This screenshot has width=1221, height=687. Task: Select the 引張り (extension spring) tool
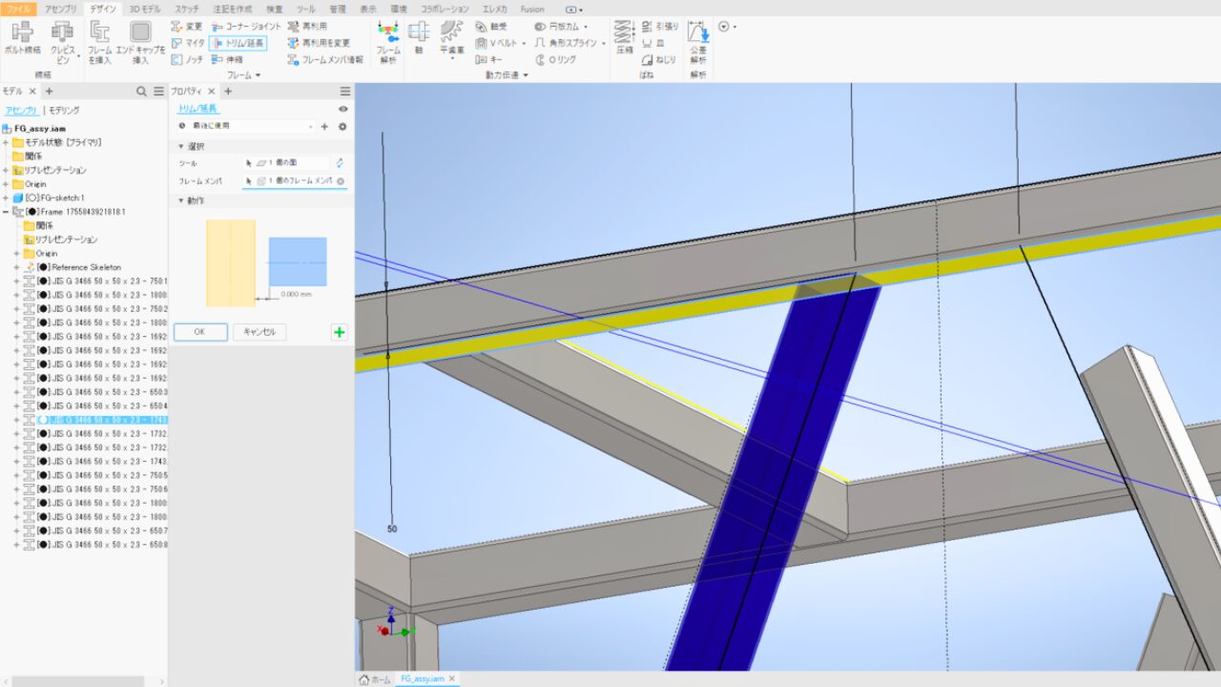point(660,27)
